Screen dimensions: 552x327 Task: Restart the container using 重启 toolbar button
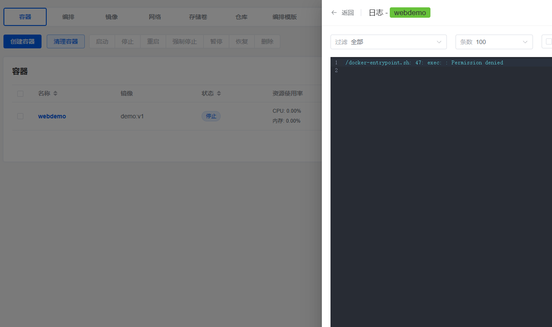coord(153,41)
